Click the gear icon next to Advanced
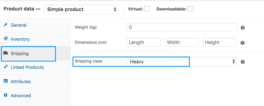Viewport: 264px width, 106px height. tap(6, 95)
